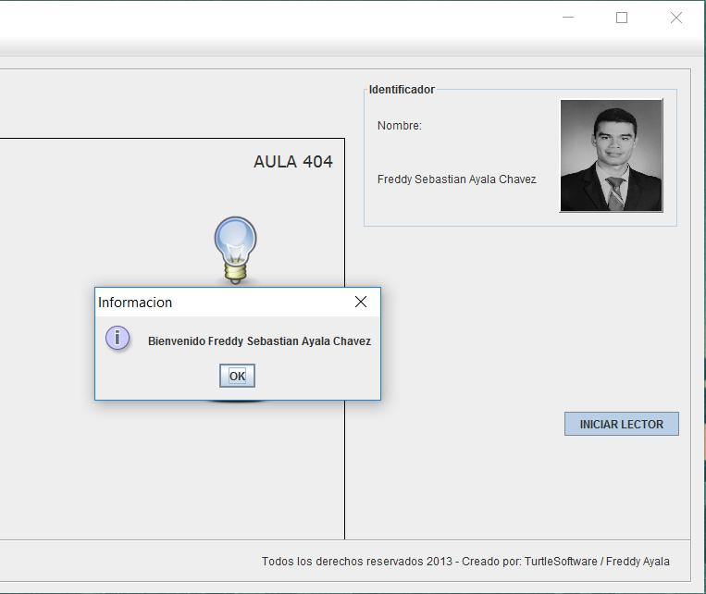The width and height of the screenshot is (706, 594).
Task: Close the main application window
Action: point(675,18)
